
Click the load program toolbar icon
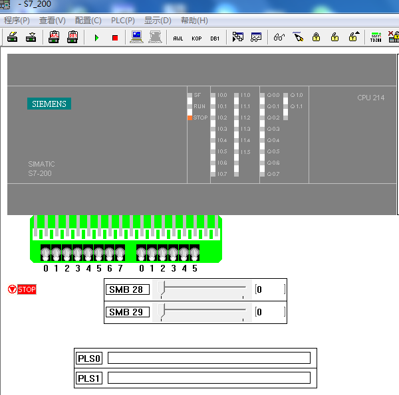(12, 37)
